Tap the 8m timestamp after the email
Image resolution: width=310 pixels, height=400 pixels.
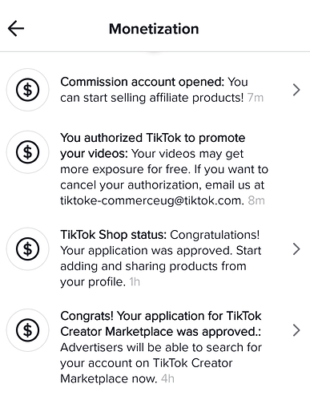[256, 200]
